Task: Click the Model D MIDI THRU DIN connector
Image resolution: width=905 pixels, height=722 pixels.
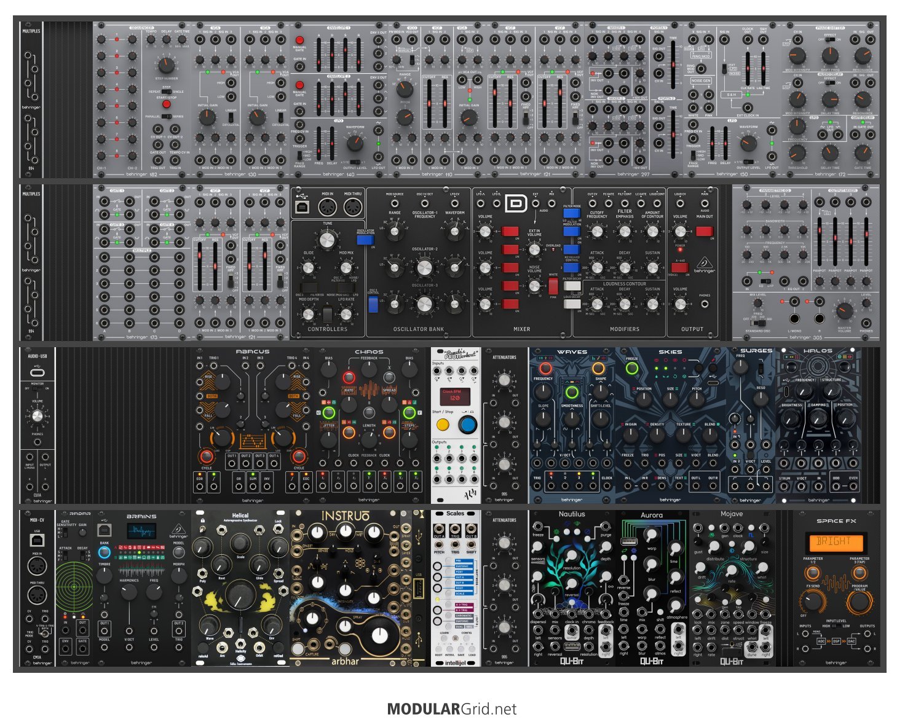Action: coord(352,207)
